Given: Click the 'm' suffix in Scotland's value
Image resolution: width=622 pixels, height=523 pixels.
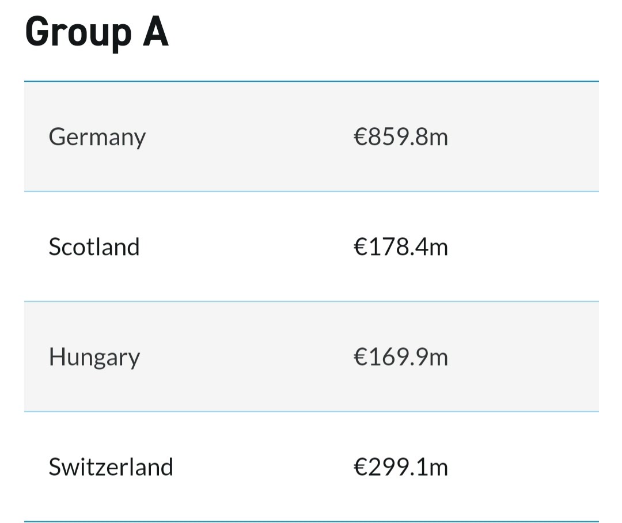Looking at the screenshot, I should (x=438, y=249).
